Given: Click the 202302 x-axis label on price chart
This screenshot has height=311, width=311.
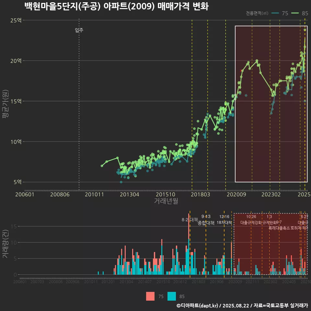Looking at the screenshot, I should click(x=271, y=194).
